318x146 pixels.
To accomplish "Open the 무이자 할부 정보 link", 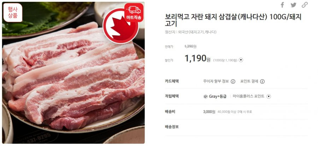I will 216,81.
